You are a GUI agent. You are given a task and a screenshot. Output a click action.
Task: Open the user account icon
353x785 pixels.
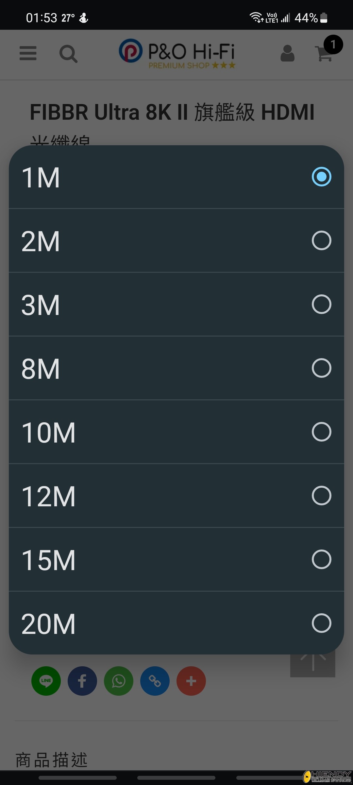287,53
